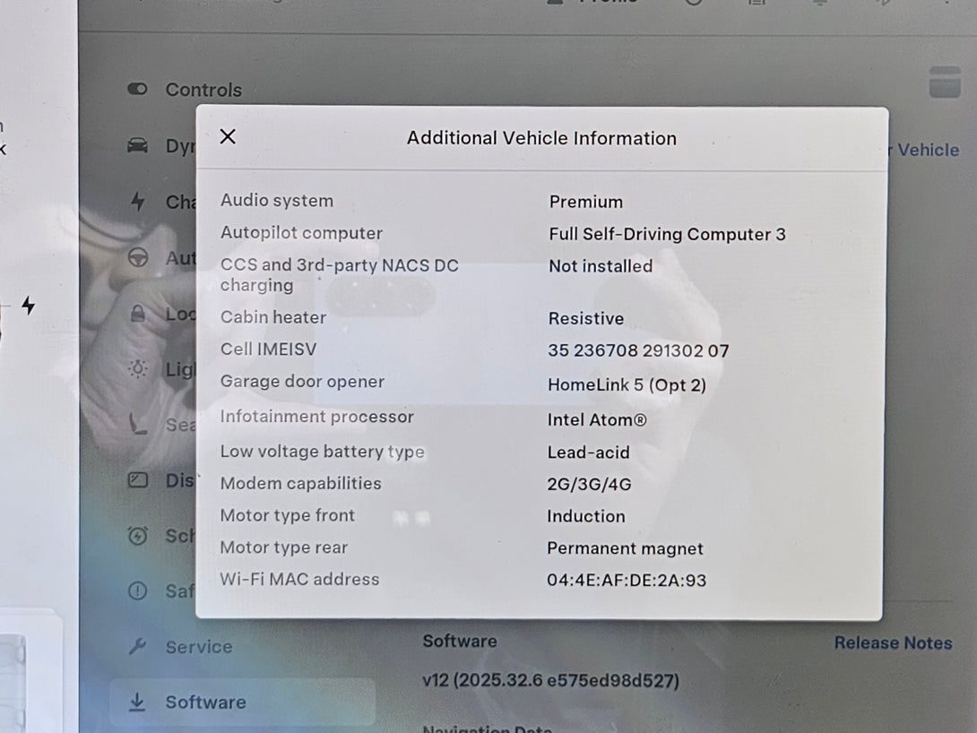Go to the Service menu label
977x733 pixels.
click(x=198, y=647)
